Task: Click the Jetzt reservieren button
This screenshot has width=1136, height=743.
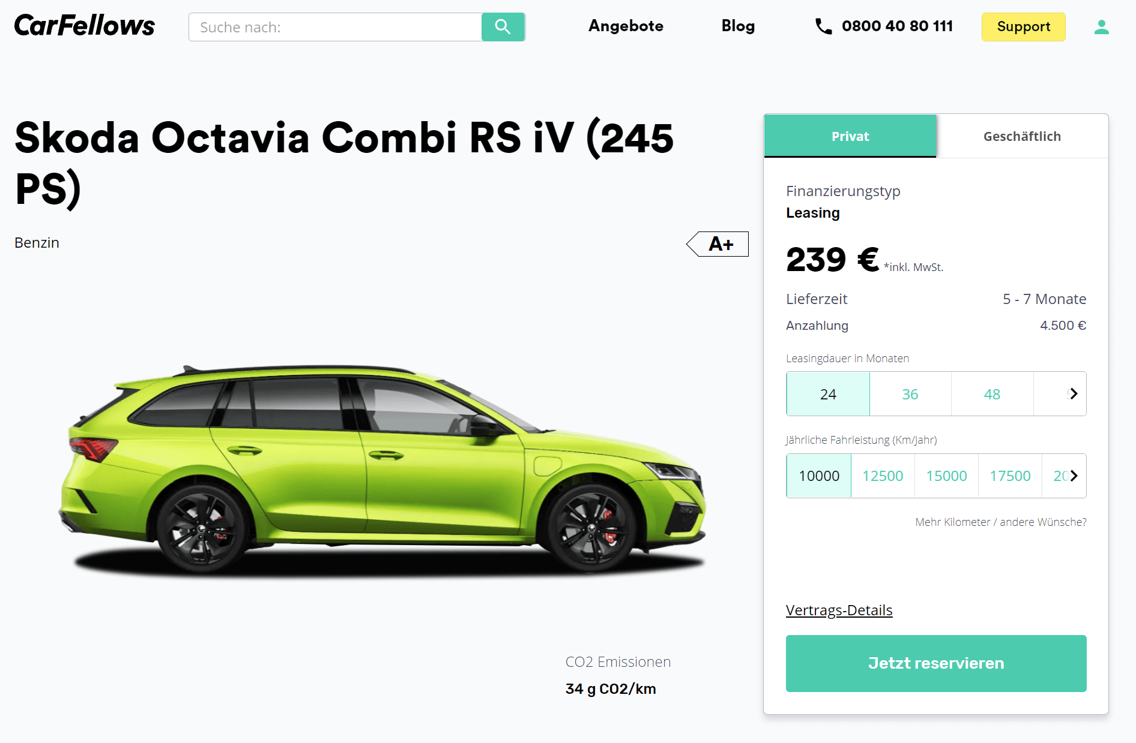Action: (936, 663)
